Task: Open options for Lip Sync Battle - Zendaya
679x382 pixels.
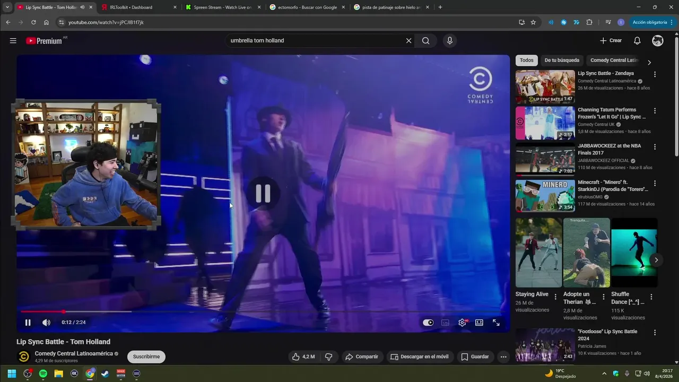Action: click(655, 75)
